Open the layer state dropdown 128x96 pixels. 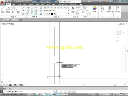56,10
